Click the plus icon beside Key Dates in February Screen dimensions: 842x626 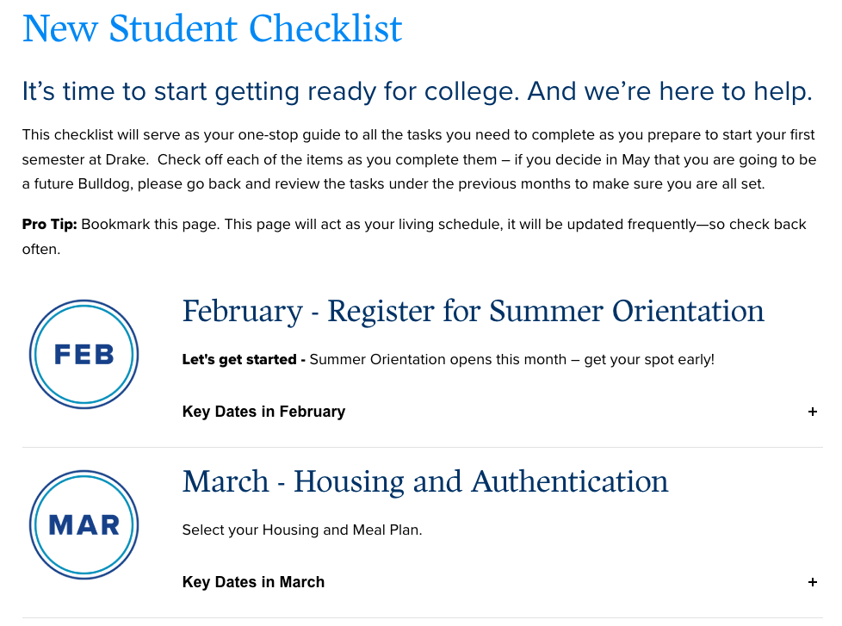(813, 412)
